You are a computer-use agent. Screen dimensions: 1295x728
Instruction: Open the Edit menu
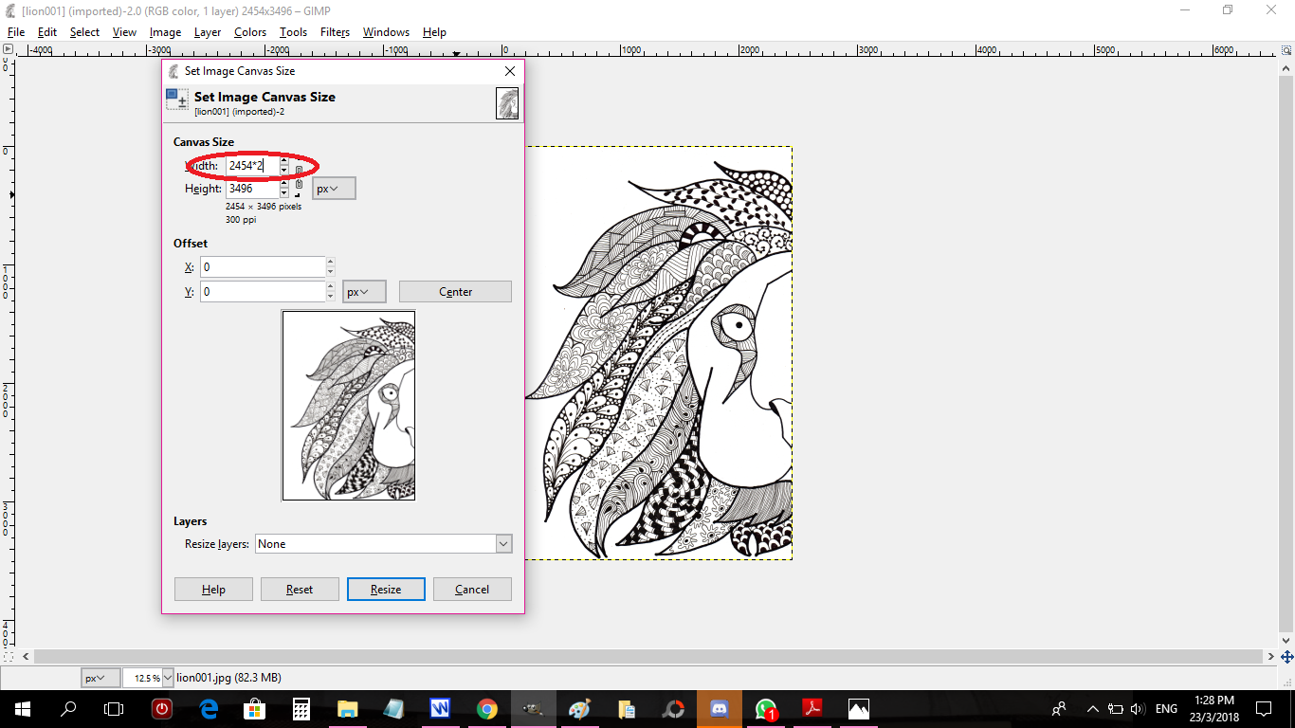(x=47, y=31)
